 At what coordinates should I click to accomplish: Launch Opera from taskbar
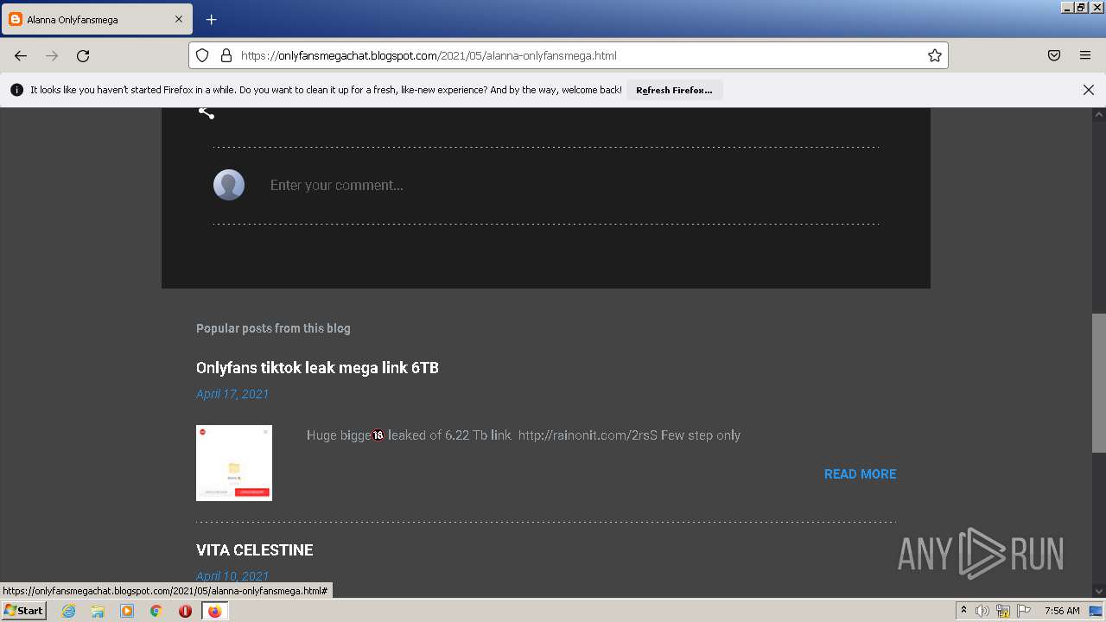point(185,611)
